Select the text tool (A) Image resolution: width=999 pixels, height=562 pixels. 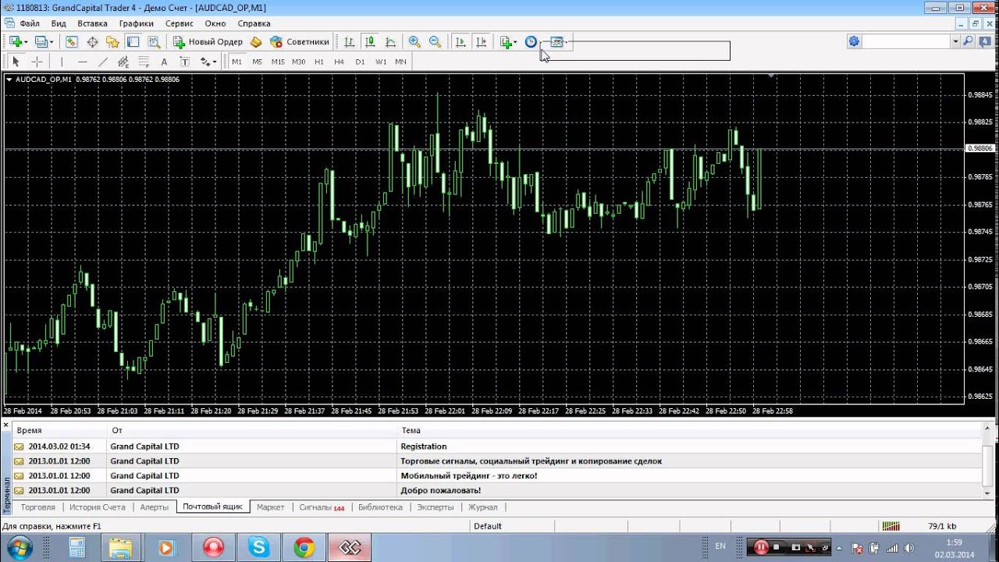[164, 62]
